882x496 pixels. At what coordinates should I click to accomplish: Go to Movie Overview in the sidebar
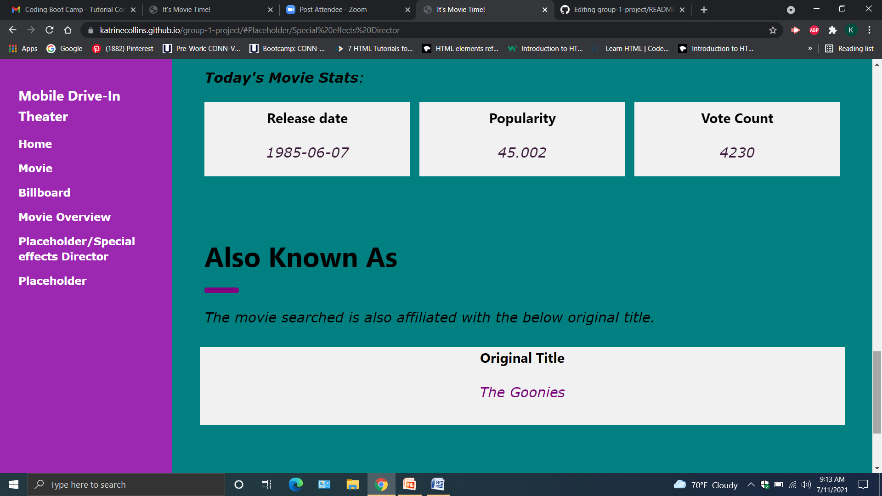coord(65,217)
